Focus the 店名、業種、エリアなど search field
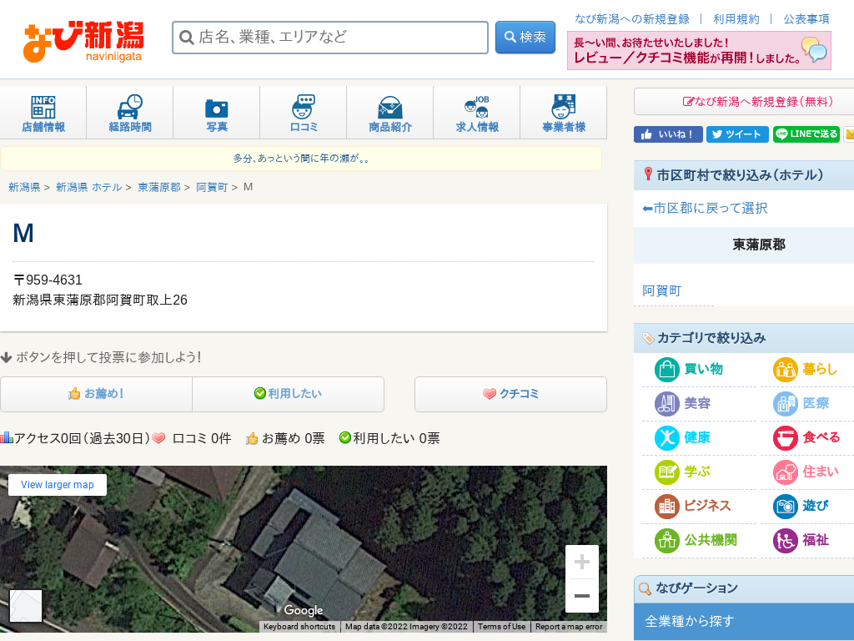Image resolution: width=854 pixels, height=641 pixels. pos(330,37)
